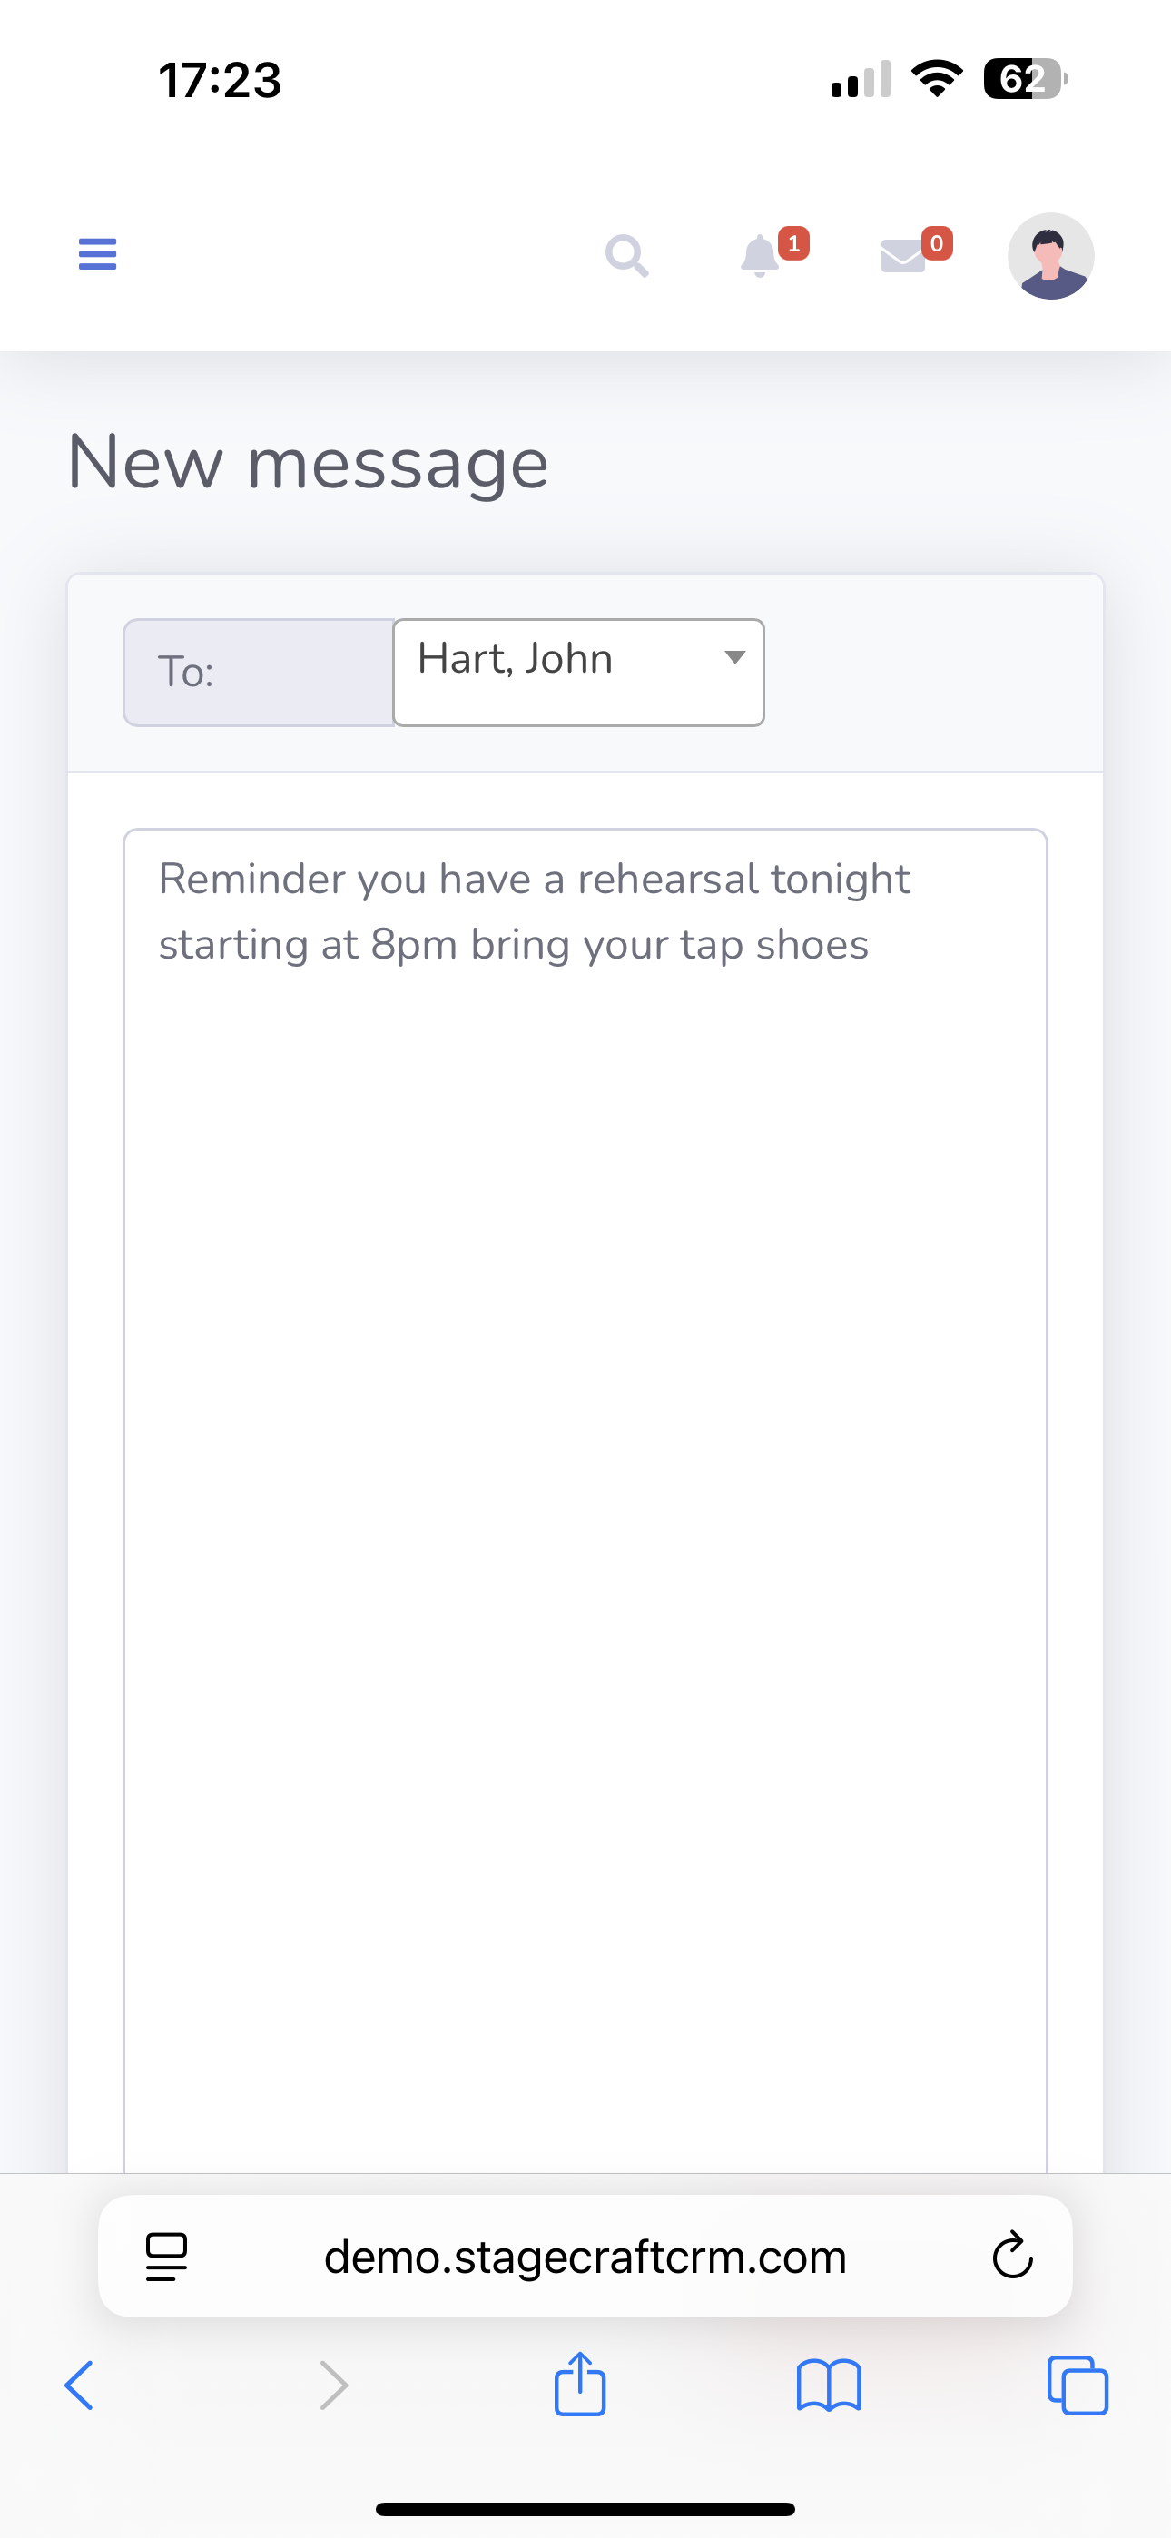Open Safari bookmarks
Viewport: 1171px width, 2538px height.
pyautogui.click(x=828, y=2386)
